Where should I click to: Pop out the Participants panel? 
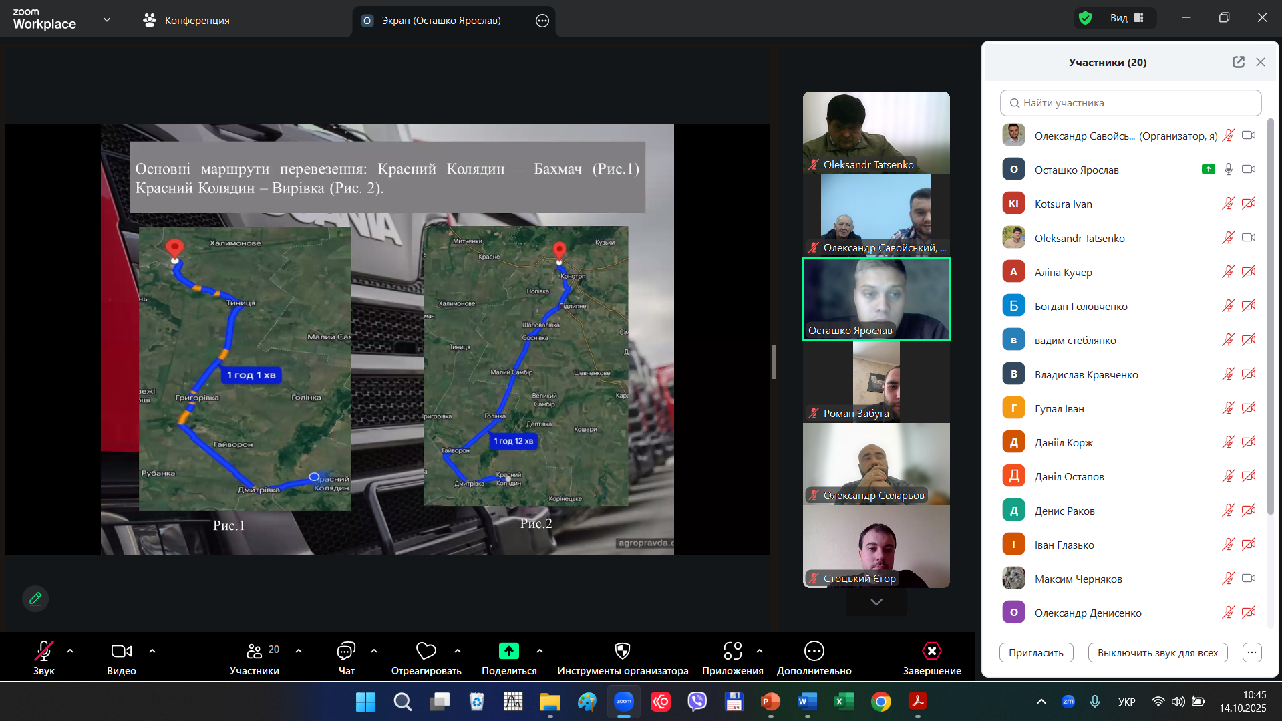[1238, 62]
